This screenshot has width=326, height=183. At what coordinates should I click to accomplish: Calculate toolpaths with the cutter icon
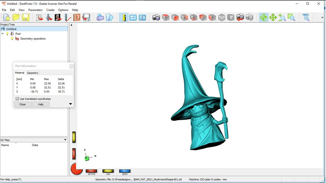[68, 18]
